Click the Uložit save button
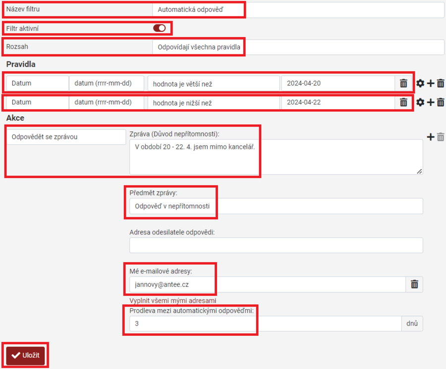 [26, 355]
